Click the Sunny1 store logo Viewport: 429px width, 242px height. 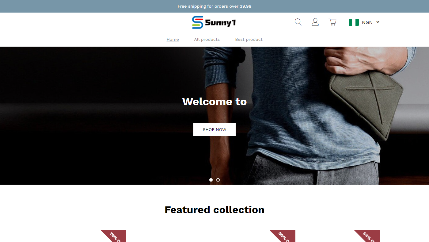(214, 22)
